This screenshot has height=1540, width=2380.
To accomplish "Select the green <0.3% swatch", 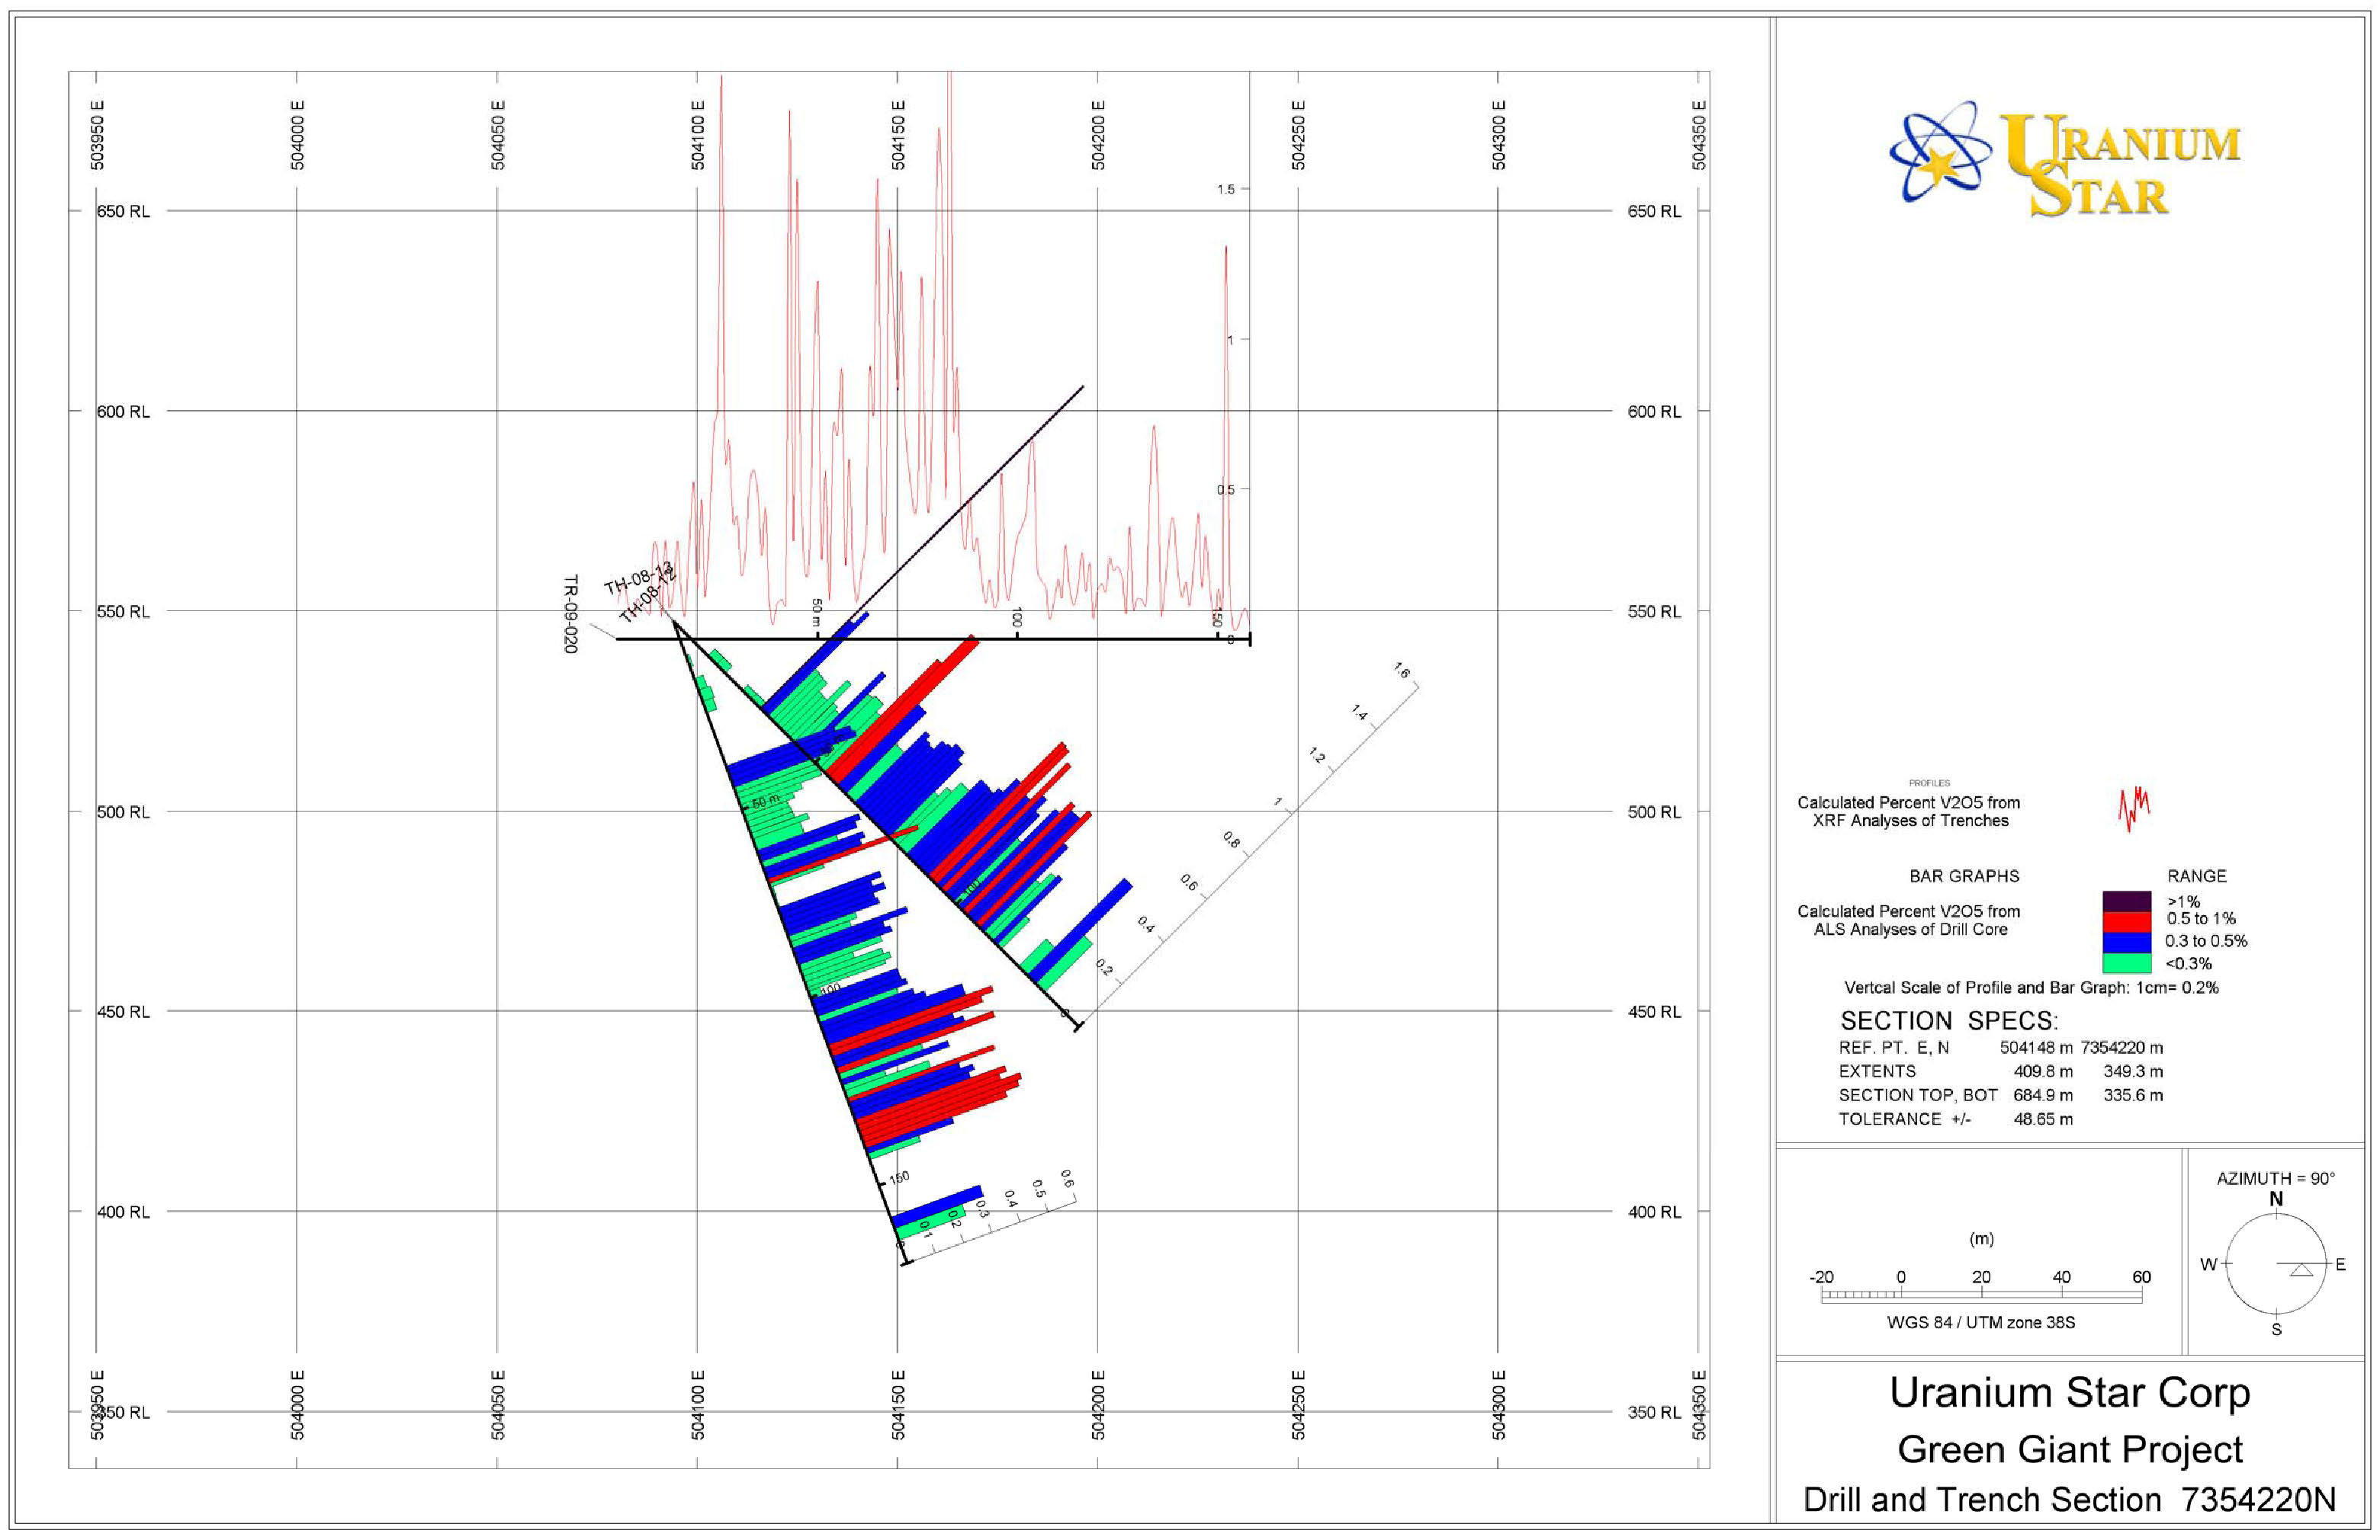I will (x=2126, y=963).
